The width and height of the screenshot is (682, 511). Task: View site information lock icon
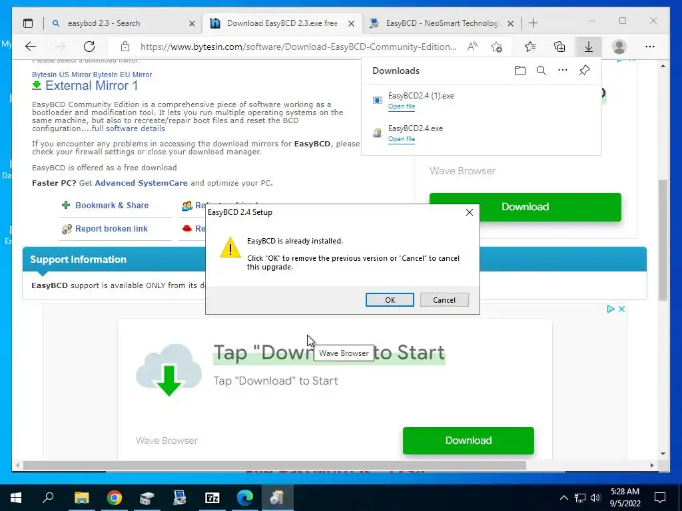125,47
